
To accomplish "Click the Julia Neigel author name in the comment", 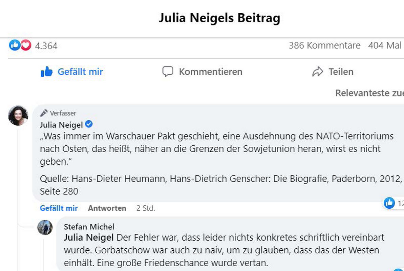I will tap(61, 125).
